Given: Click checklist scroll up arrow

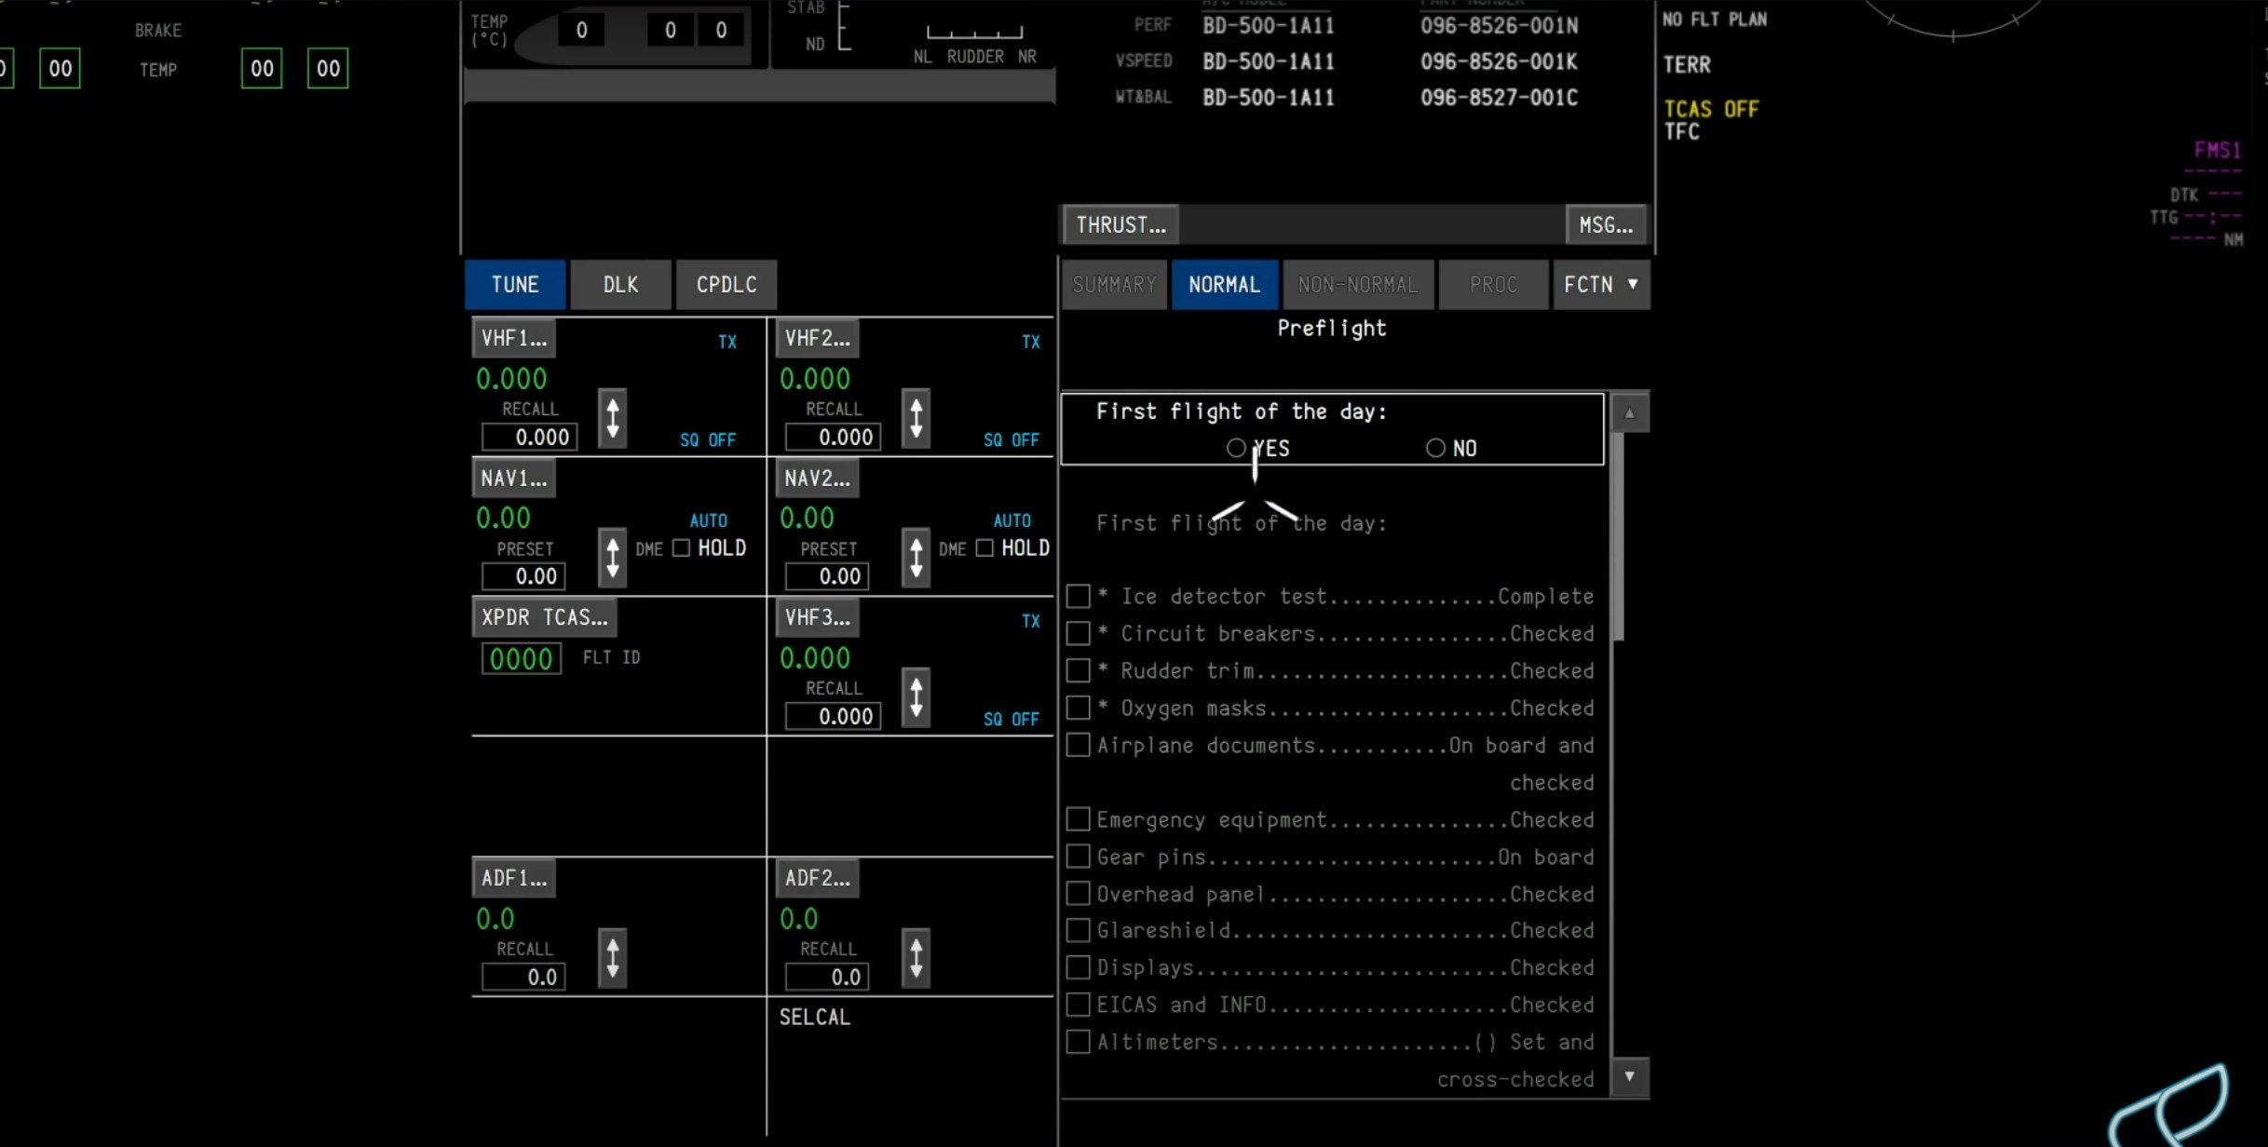Looking at the screenshot, I should pos(1629,413).
